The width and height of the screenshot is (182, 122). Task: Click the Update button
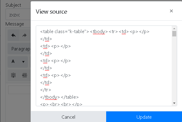pos(144,117)
